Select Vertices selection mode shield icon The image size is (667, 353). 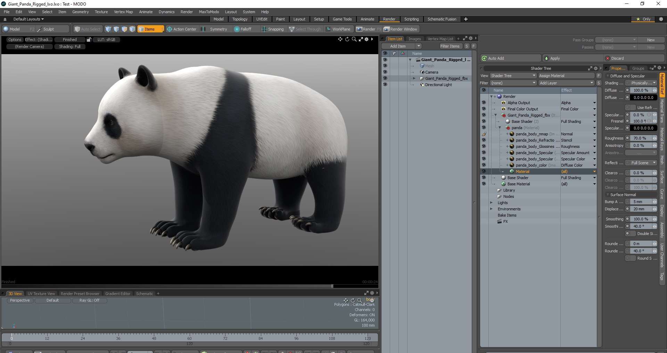(108, 29)
